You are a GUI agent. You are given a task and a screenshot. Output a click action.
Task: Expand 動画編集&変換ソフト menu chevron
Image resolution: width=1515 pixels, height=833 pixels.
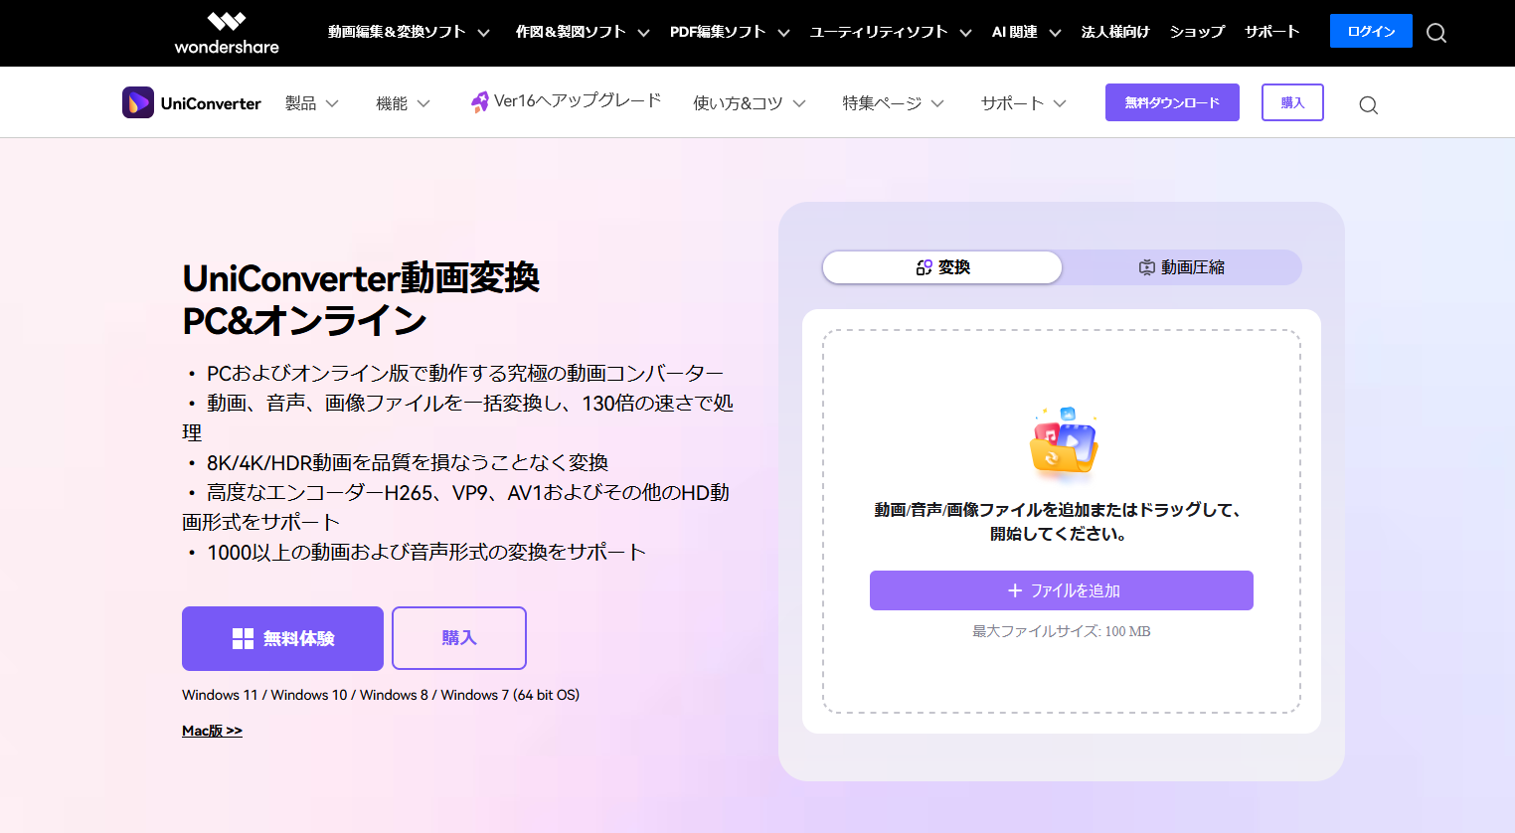pyautogui.click(x=483, y=33)
